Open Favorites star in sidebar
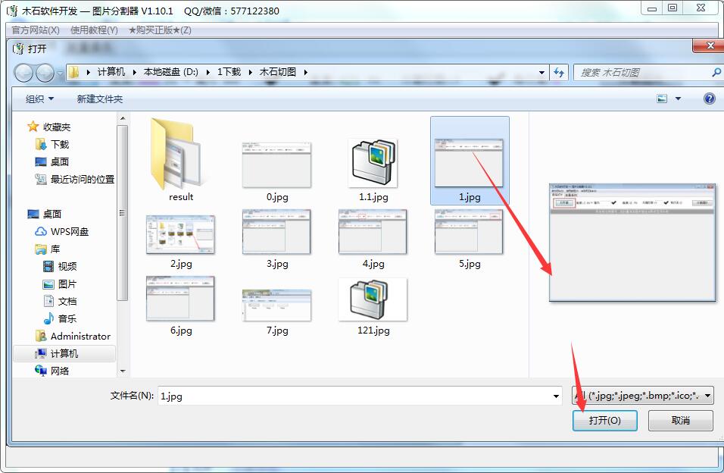The width and height of the screenshot is (724, 473). point(33,127)
